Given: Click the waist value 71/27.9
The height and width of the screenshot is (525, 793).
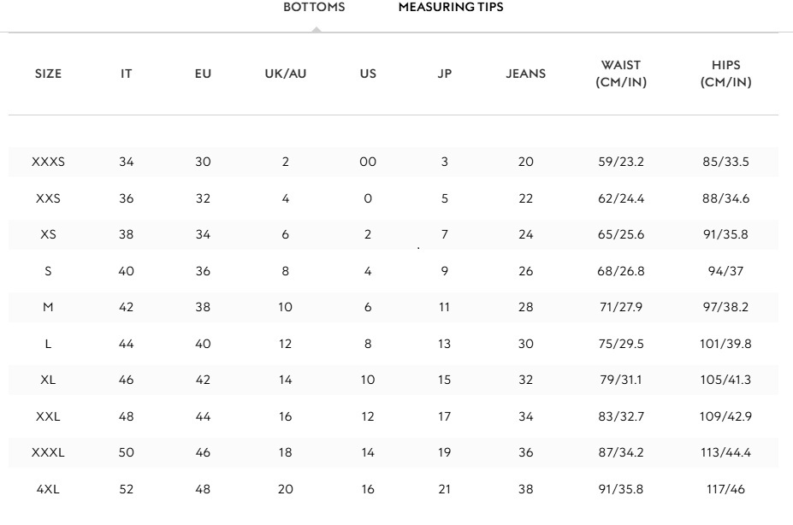Looking at the screenshot, I should (620, 308).
